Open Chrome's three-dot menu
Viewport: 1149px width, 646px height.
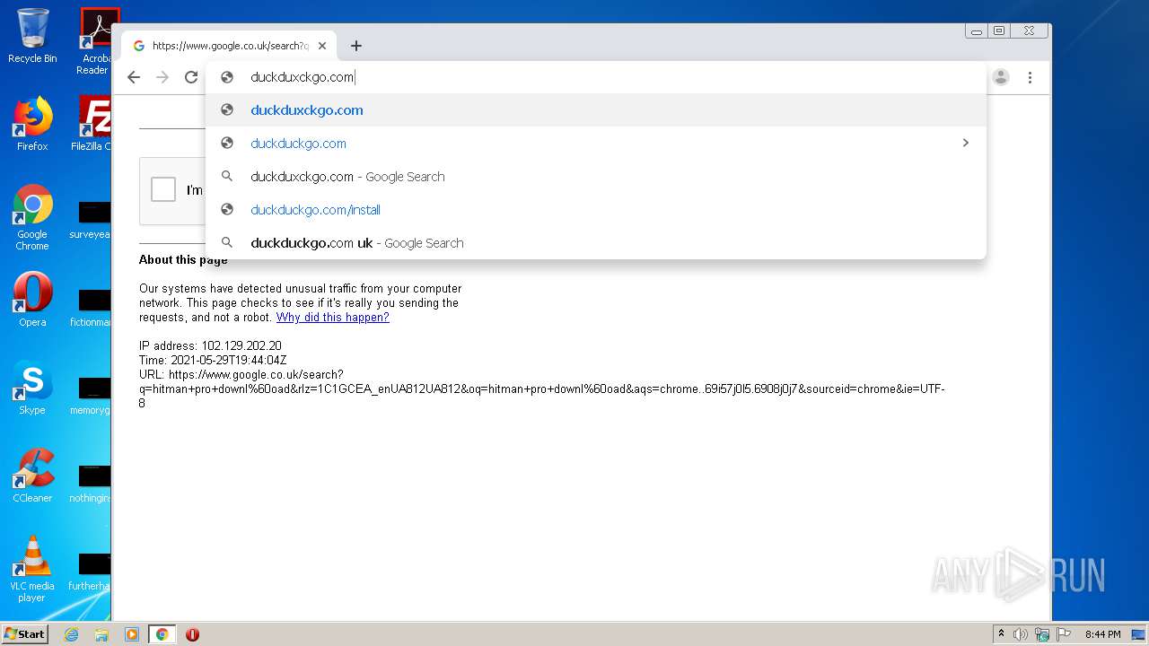tap(1030, 77)
